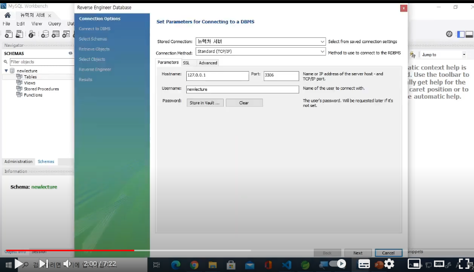
Task: Switch to the Schemas navigator tab
Action: point(46,161)
